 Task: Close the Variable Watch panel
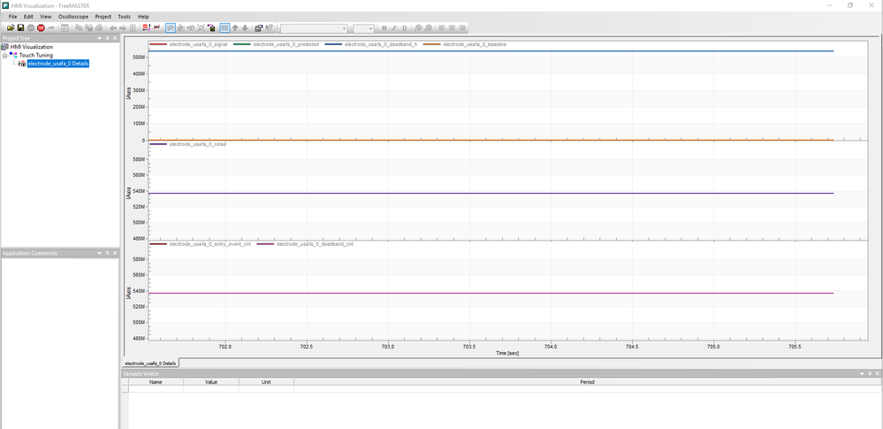[878, 373]
